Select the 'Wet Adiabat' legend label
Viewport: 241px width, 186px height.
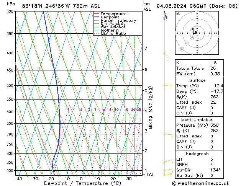tap(113, 27)
